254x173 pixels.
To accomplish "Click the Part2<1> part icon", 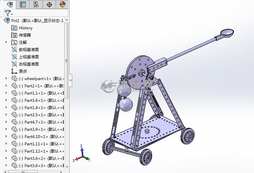I will (x=15, y=86).
